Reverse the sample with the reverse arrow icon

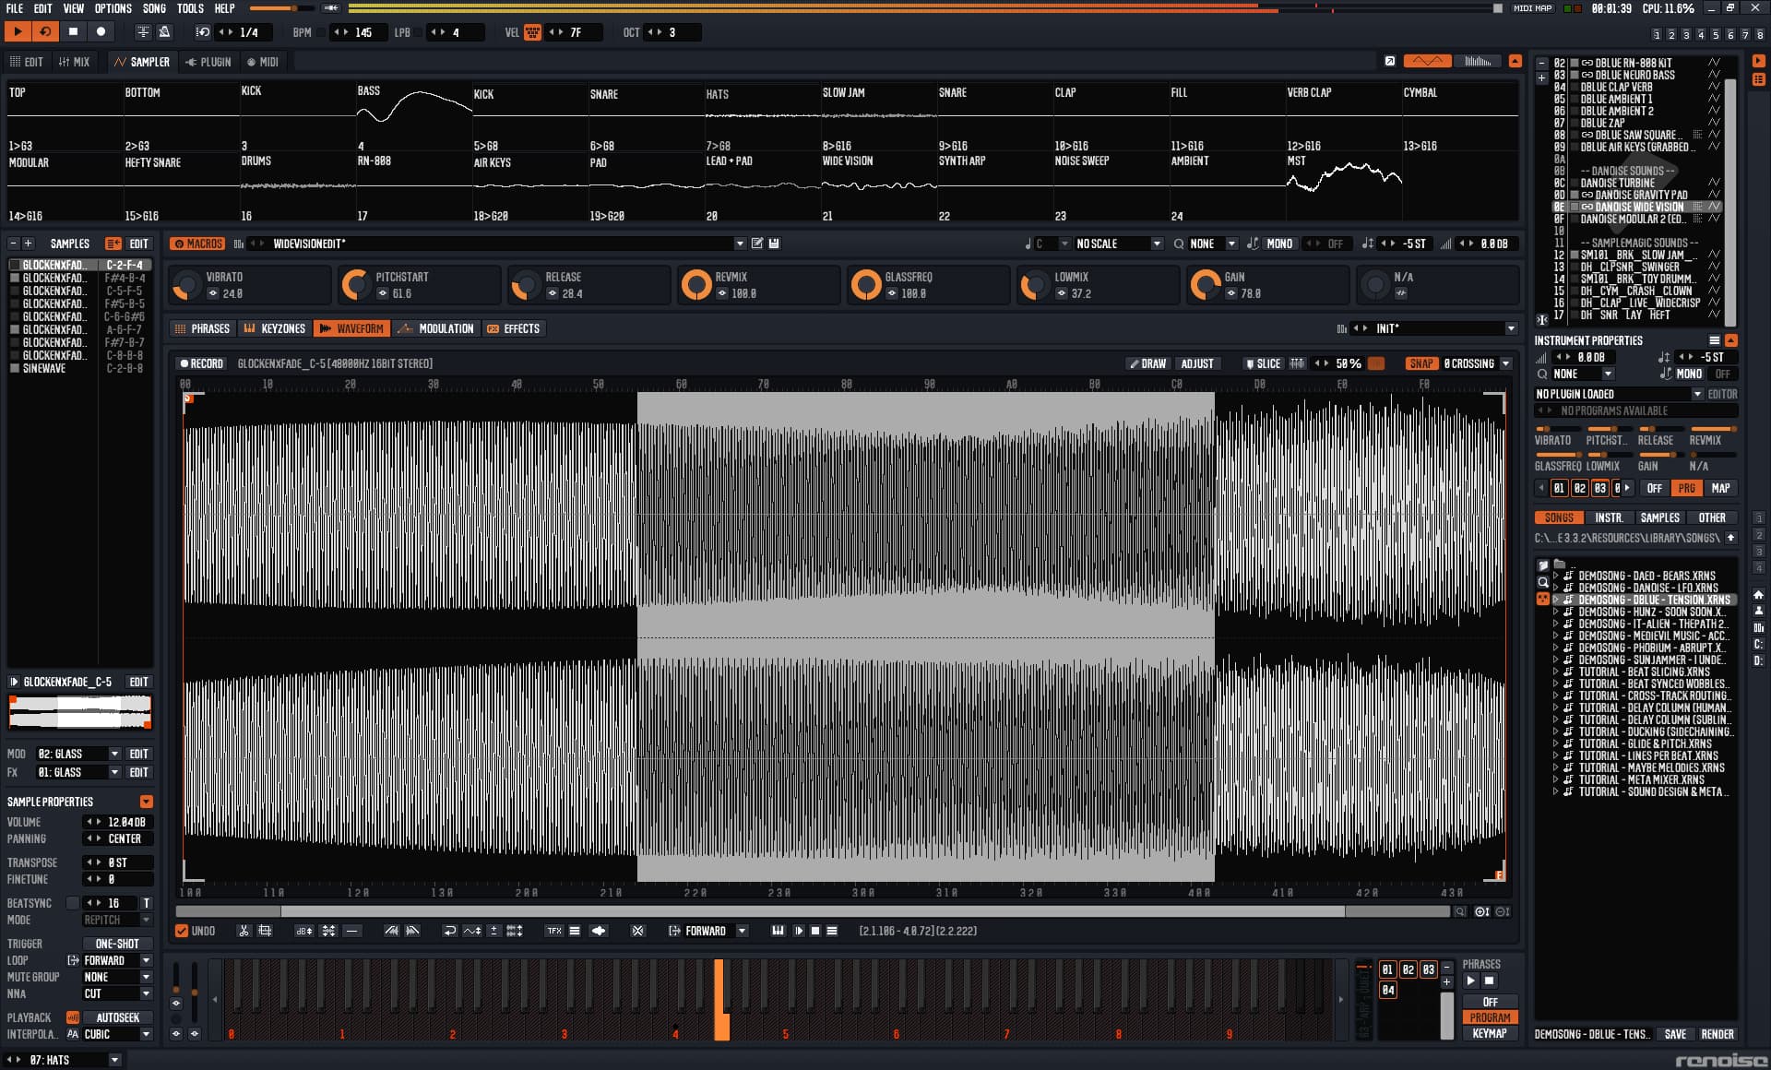(450, 931)
